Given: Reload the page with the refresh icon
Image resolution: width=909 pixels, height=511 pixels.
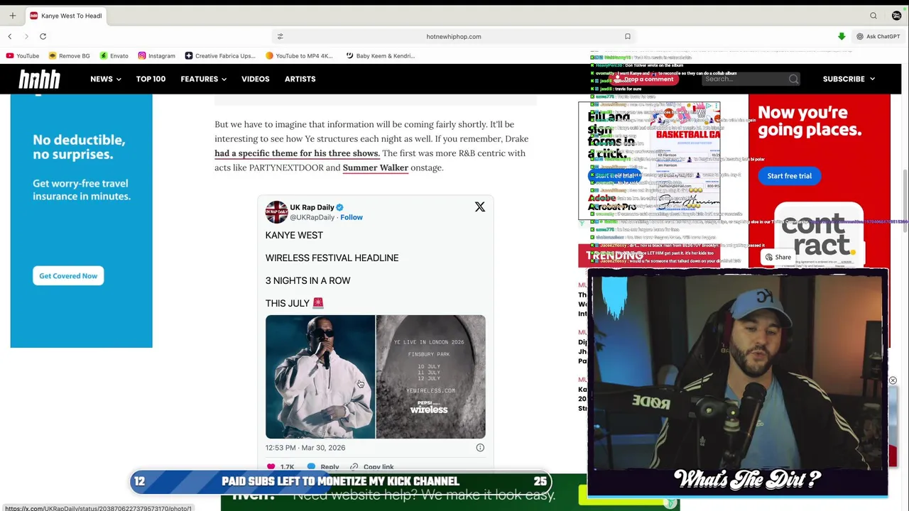Looking at the screenshot, I should (43, 36).
